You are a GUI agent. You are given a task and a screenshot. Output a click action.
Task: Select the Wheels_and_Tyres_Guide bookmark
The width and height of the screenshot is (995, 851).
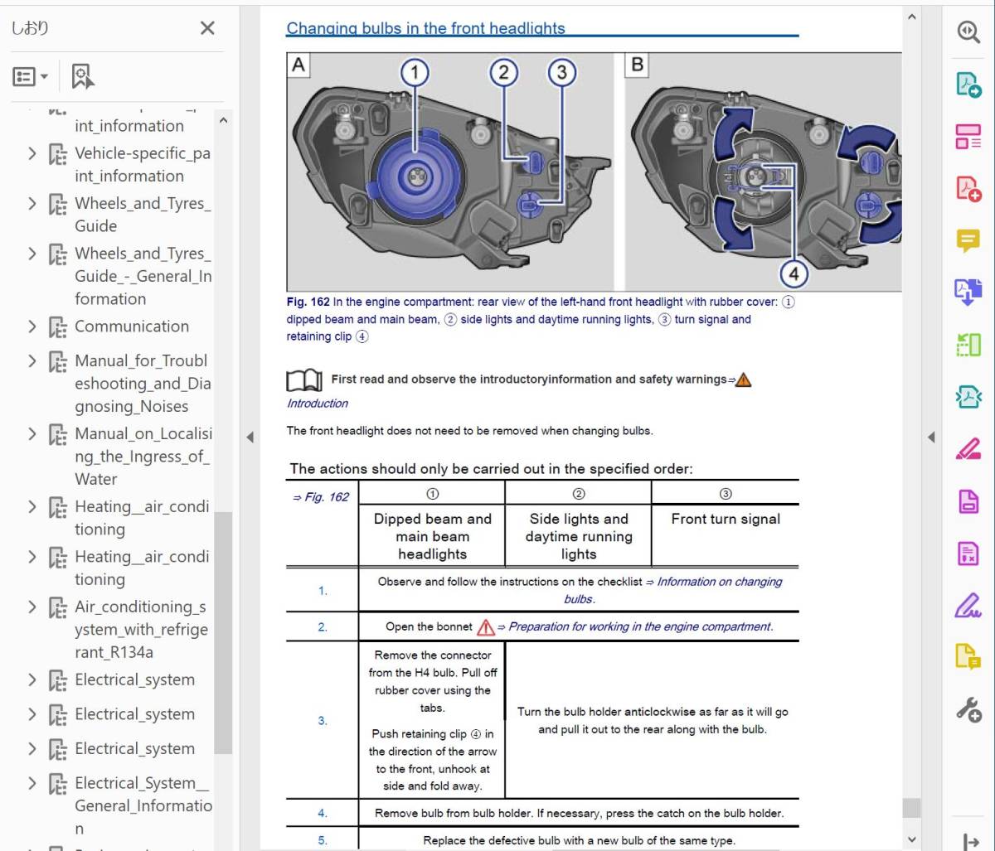[143, 215]
